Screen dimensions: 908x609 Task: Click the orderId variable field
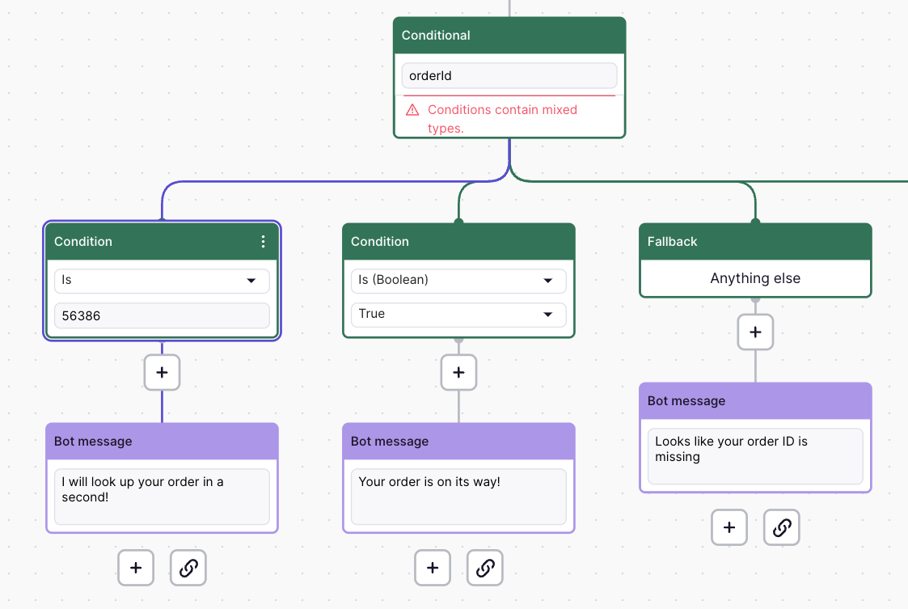coord(509,76)
